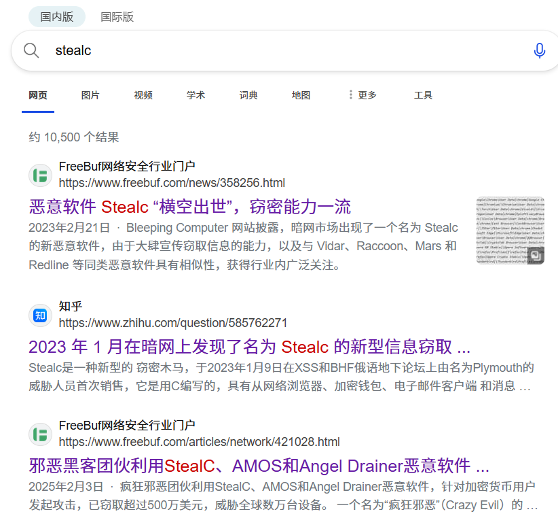
Task: Open the 2023年1月在暗网上发现 Stealc result title
Action: [249, 347]
